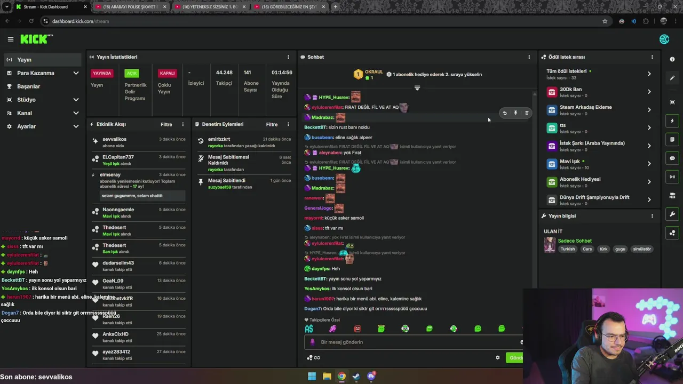Open the info icon in right sidebar

(672, 59)
